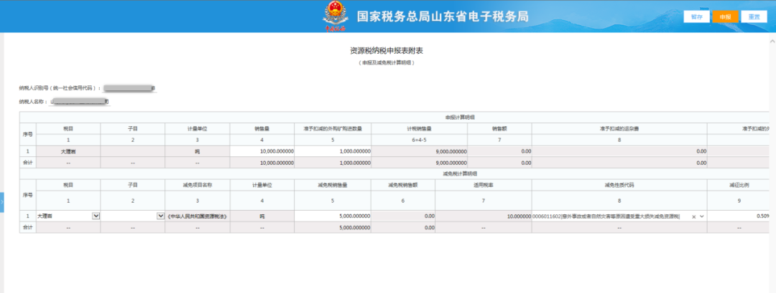The height and width of the screenshot is (293, 776).
Task: Open the 减免性质代码 dropdown arrow
Action: 702,216
